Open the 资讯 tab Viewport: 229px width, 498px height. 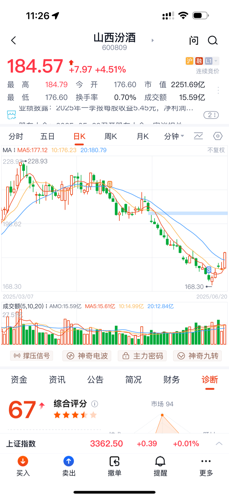[x=57, y=380]
